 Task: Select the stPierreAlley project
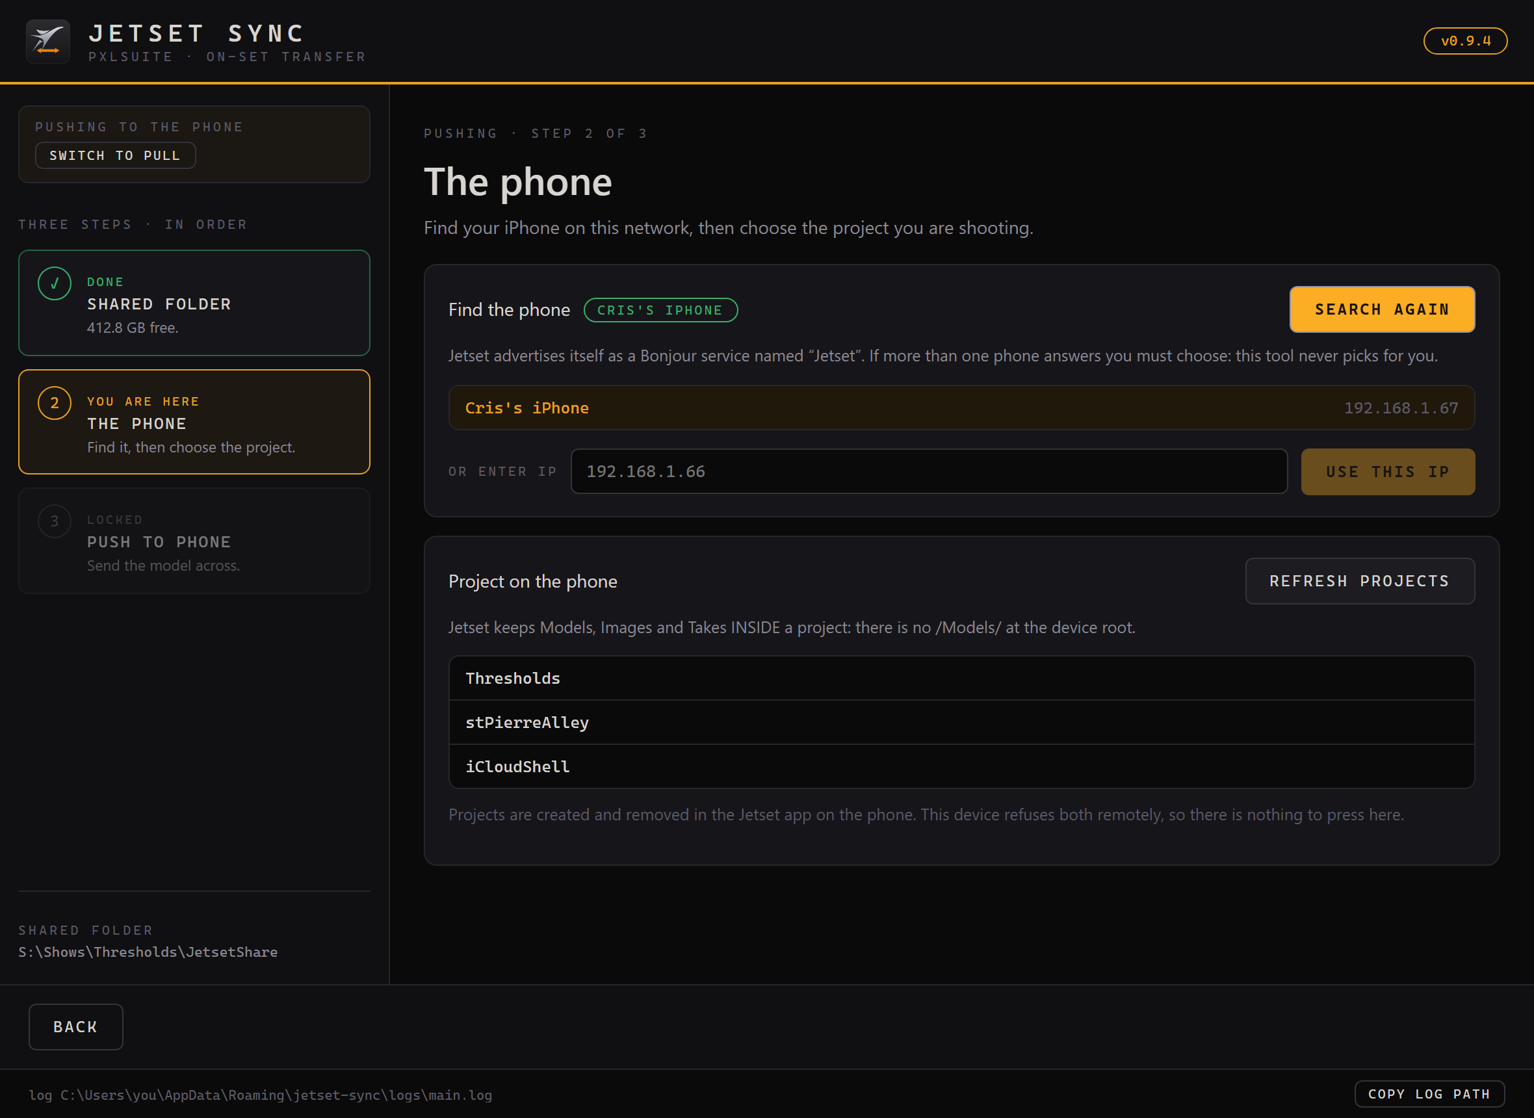961,723
